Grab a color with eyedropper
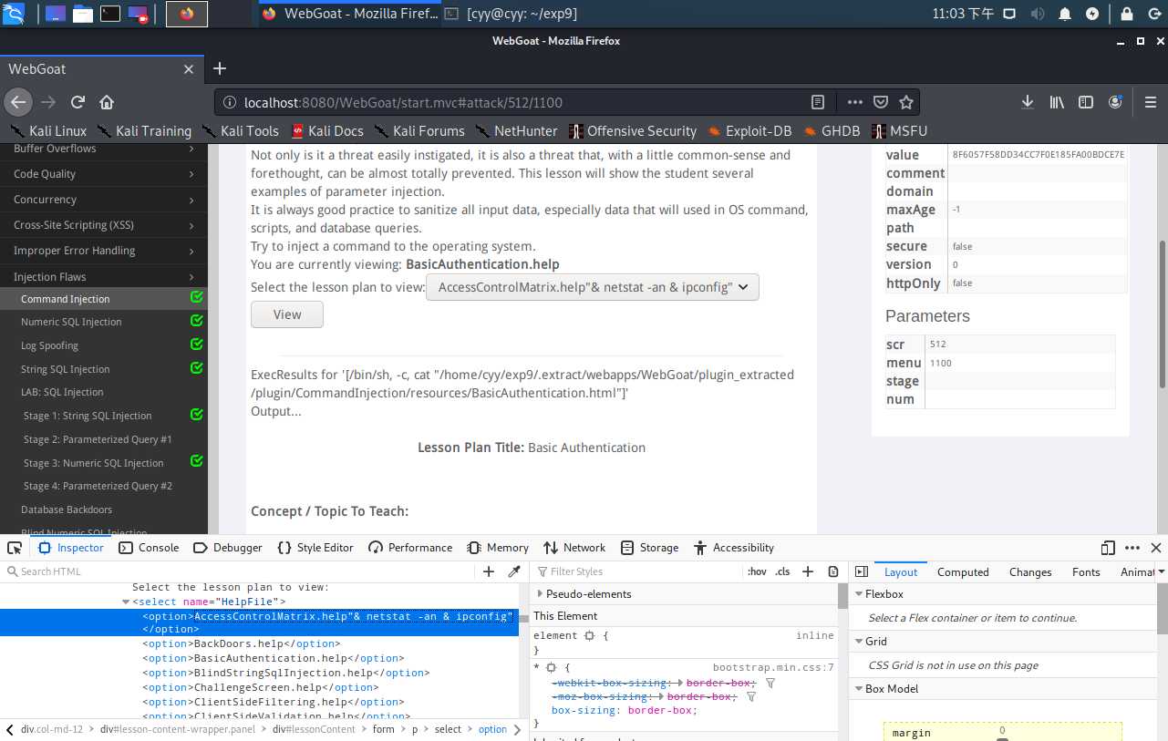The height and width of the screenshot is (741, 1168). click(514, 571)
